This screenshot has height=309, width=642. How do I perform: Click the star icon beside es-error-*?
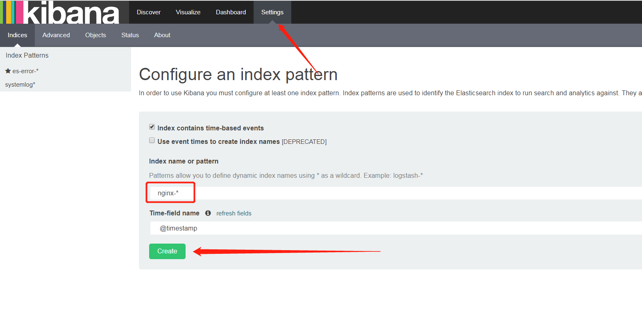pos(8,70)
